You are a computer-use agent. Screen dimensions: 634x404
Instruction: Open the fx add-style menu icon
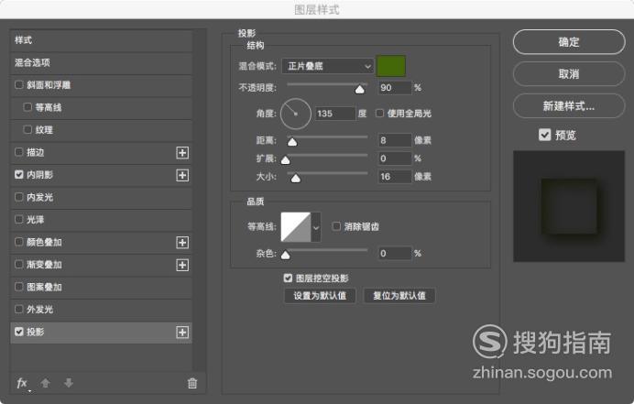click(22, 383)
